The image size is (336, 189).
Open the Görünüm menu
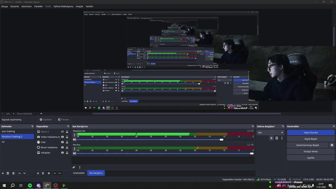pos(27,6)
